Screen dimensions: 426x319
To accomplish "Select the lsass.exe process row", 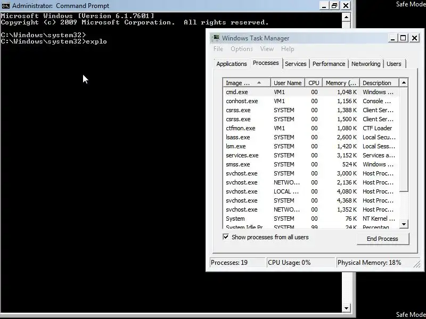I will 311,137.
